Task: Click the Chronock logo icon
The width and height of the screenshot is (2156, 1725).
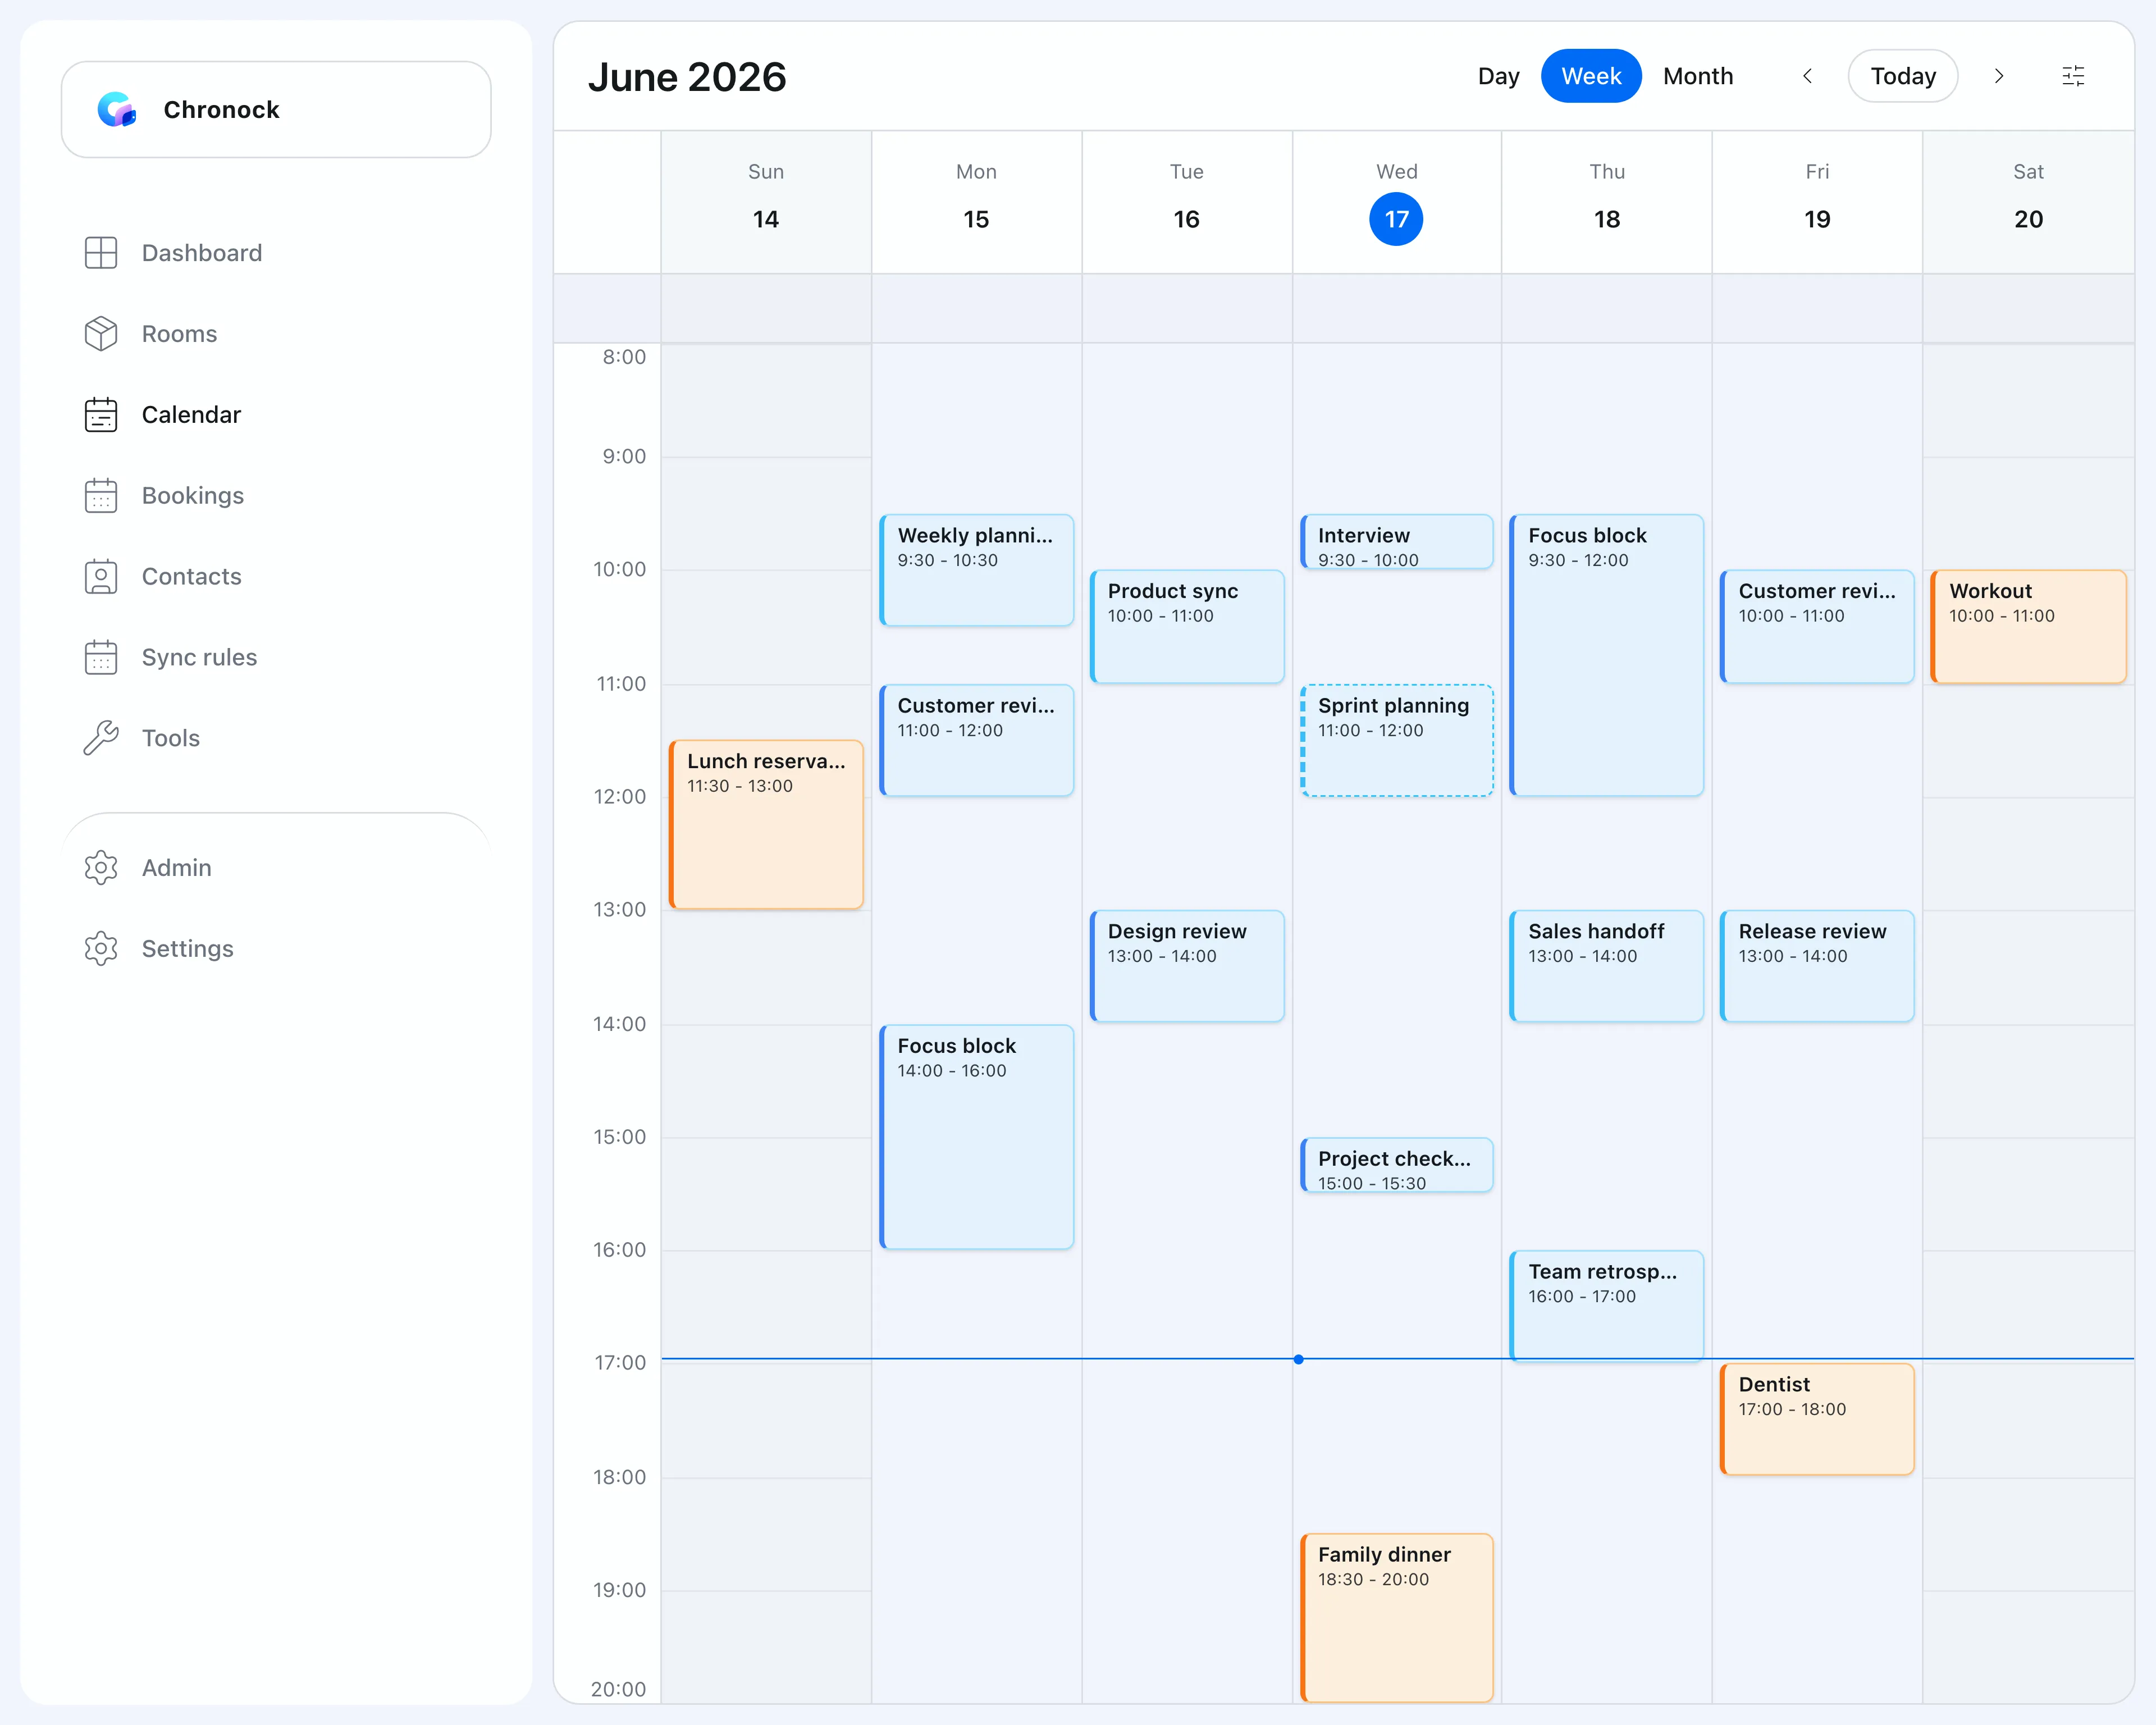Action: click(116, 109)
